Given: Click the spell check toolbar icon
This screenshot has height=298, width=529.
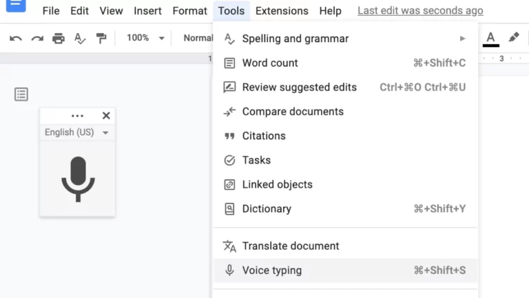Looking at the screenshot, I should click(x=80, y=38).
